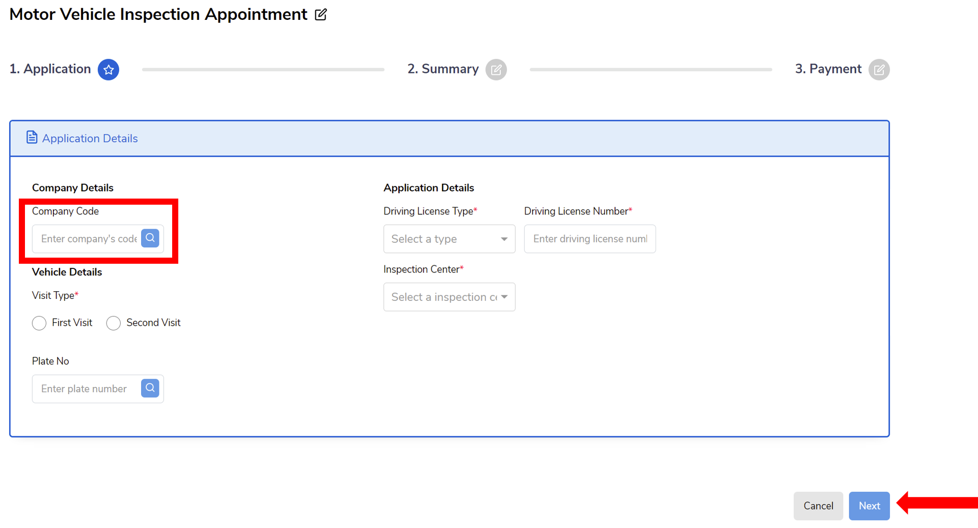Image resolution: width=978 pixels, height=528 pixels.
Task: Open the Driving License Type dropdown
Action: pos(449,239)
